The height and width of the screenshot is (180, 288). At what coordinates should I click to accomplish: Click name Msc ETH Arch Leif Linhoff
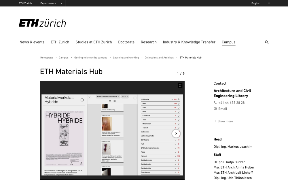point(233,173)
